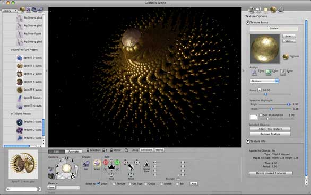Click the green Y move axis button
The height and width of the screenshot is (195, 311).
117,163
